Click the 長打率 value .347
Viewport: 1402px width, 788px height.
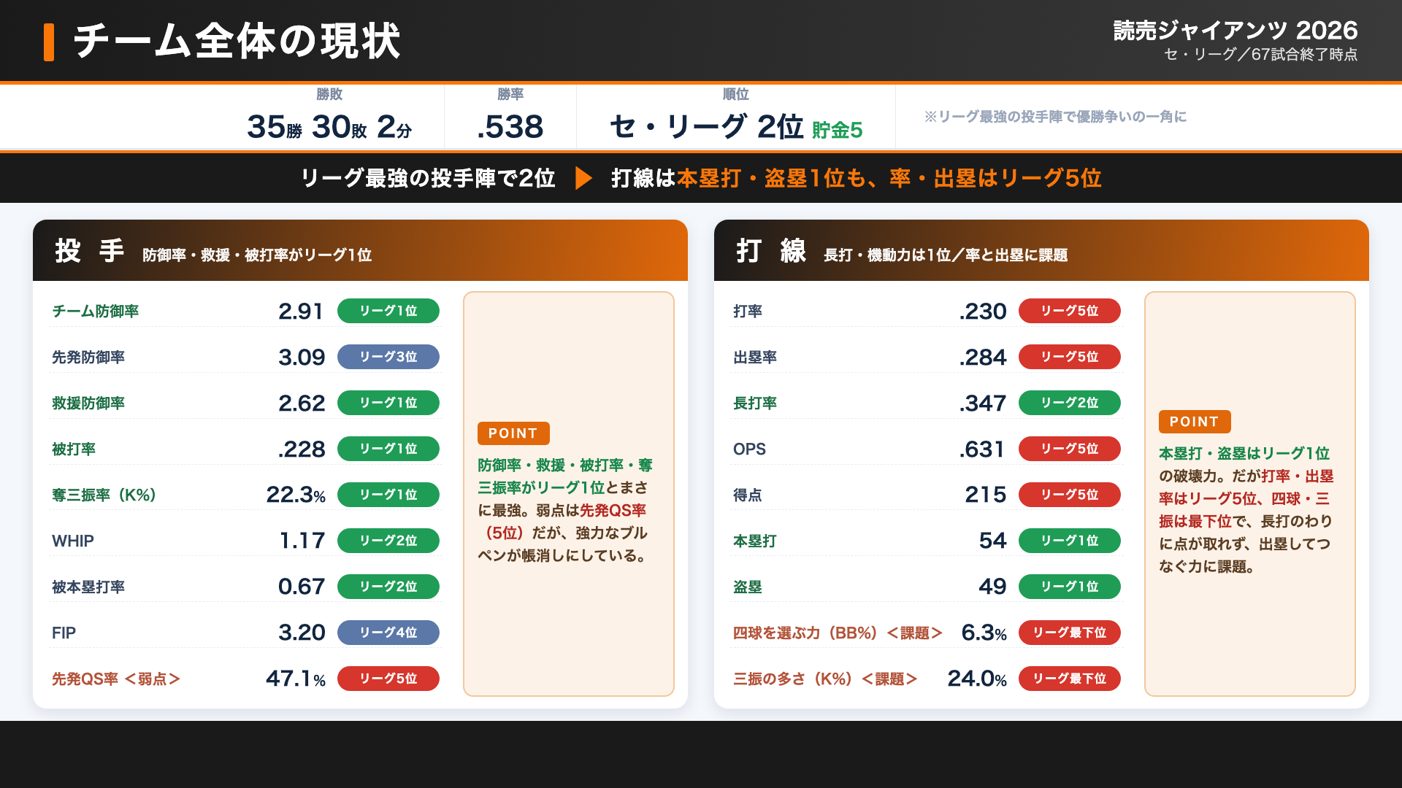tap(983, 403)
